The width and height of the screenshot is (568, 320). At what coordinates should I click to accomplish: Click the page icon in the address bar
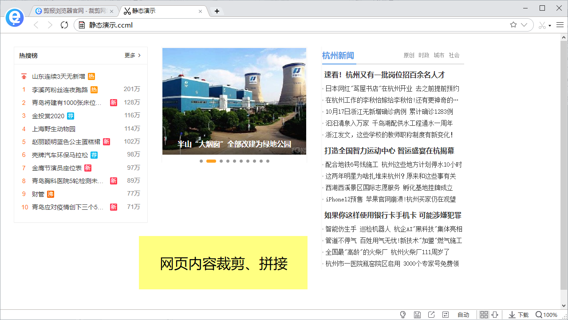82,25
